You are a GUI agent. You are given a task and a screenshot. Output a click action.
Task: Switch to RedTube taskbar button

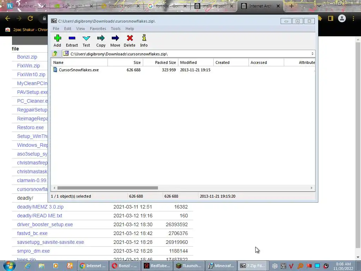pyautogui.click(x=157, y=266)
